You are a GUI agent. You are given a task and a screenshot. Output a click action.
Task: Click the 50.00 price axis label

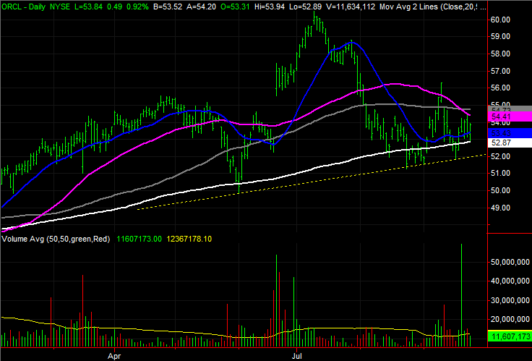(x=500, y=190)
